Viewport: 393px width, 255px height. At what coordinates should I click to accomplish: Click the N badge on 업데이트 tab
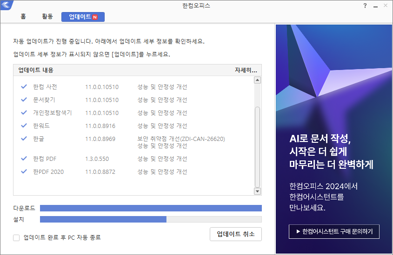pos(95,17)
